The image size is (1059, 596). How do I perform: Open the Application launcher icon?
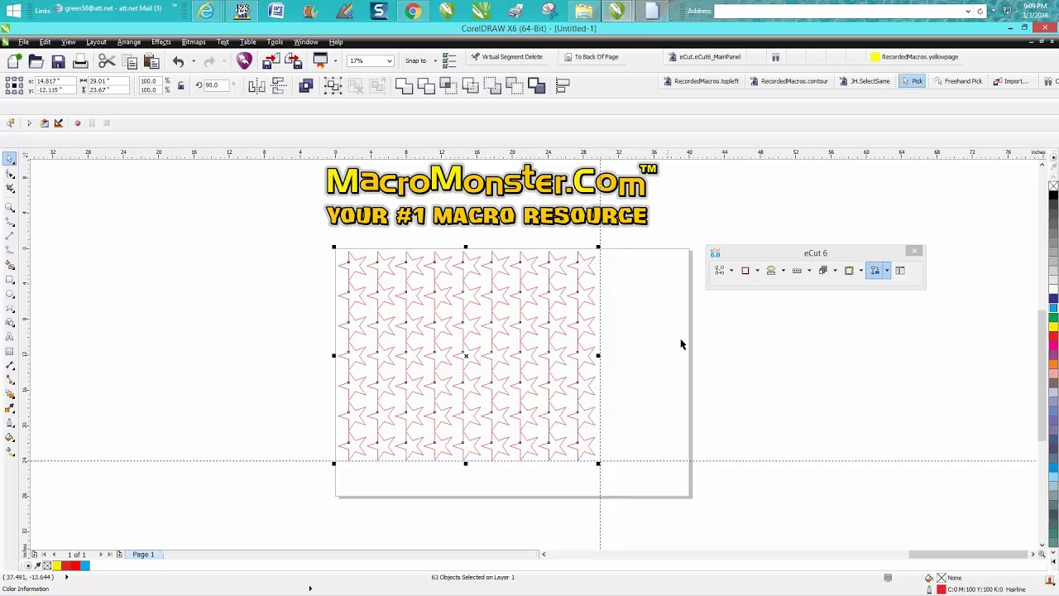[320, 61]
